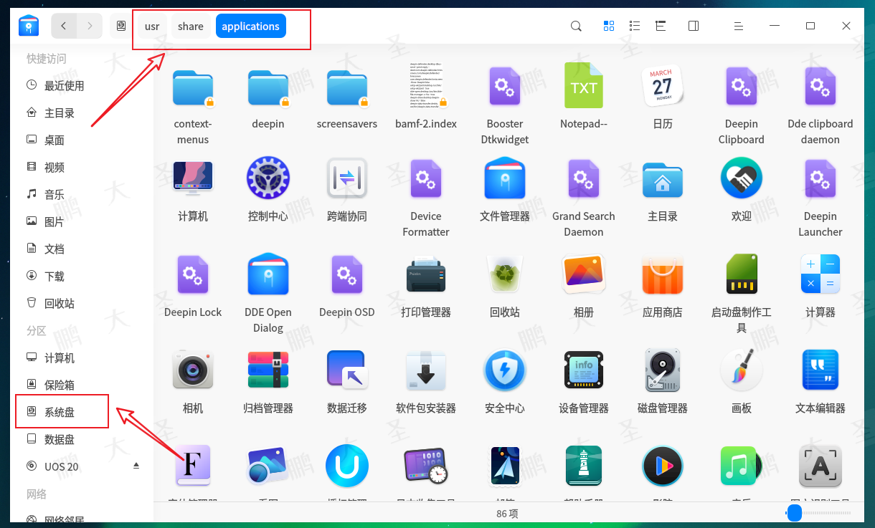Open the hamburger main menu
Image resolution: width=875 pixels, height=528 pixels.
[x=738, y=26]
